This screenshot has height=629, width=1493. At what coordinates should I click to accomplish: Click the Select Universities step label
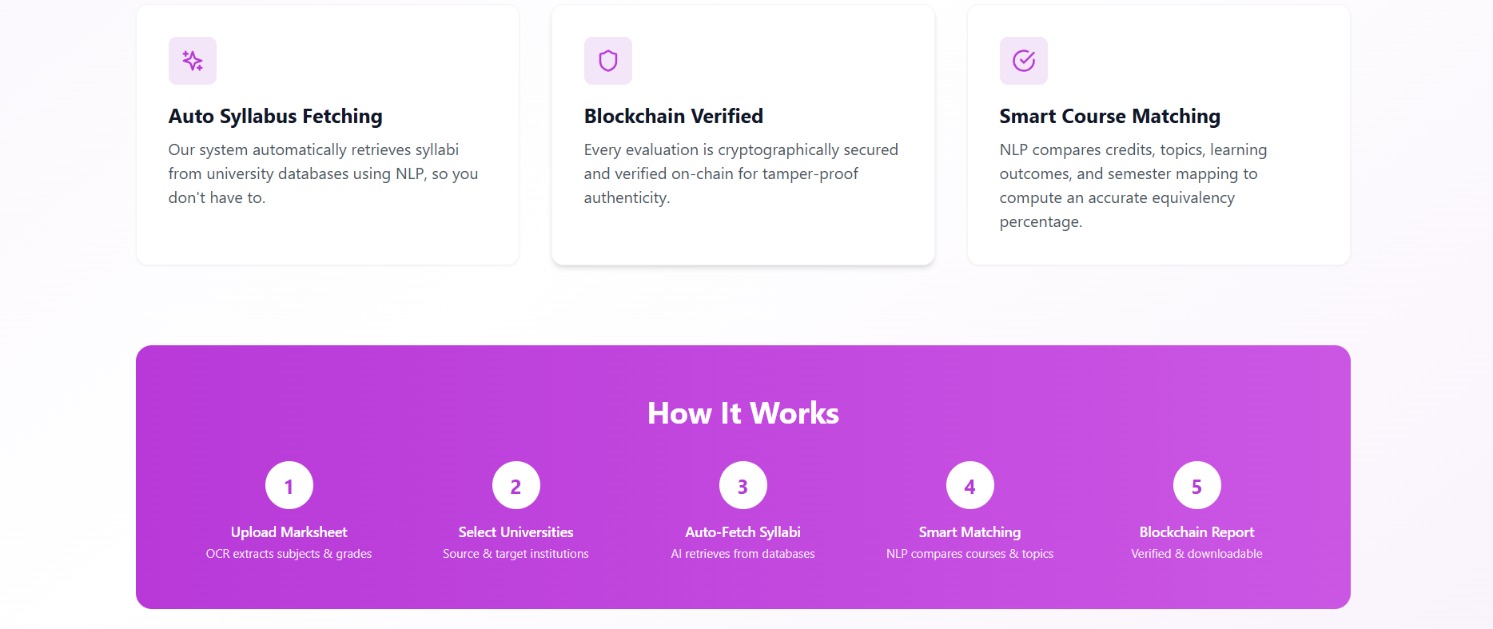point(516,532)
